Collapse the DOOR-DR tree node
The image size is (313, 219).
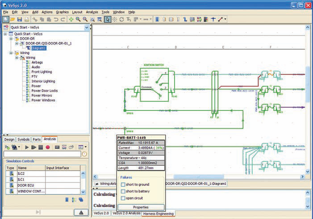11,38
